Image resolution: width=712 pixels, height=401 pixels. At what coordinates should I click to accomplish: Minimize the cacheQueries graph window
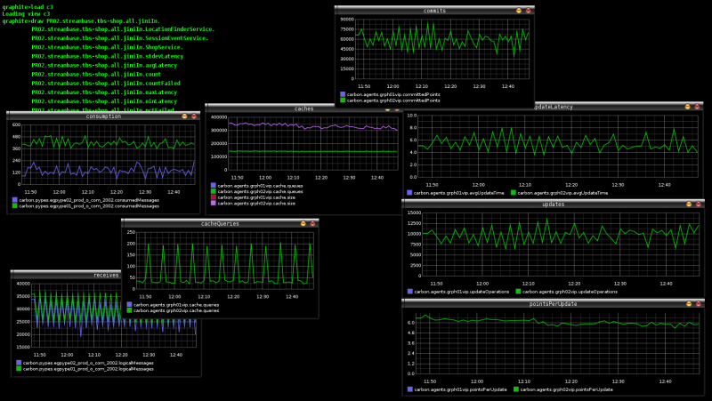tap(302, 223)
